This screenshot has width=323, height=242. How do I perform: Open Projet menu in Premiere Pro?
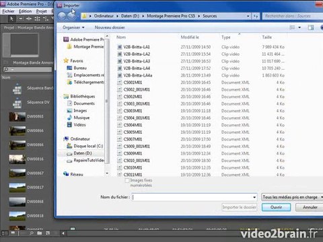42,11
